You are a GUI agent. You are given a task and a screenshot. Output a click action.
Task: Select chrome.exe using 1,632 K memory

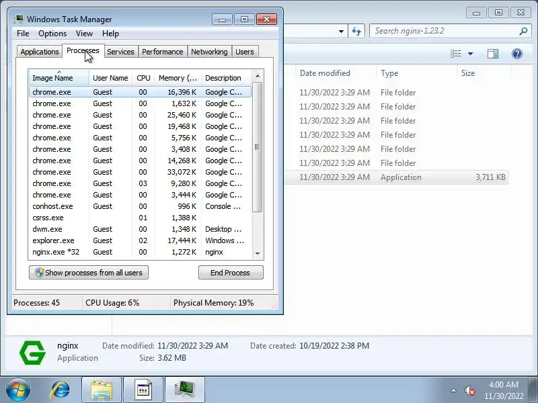point(141,103)
